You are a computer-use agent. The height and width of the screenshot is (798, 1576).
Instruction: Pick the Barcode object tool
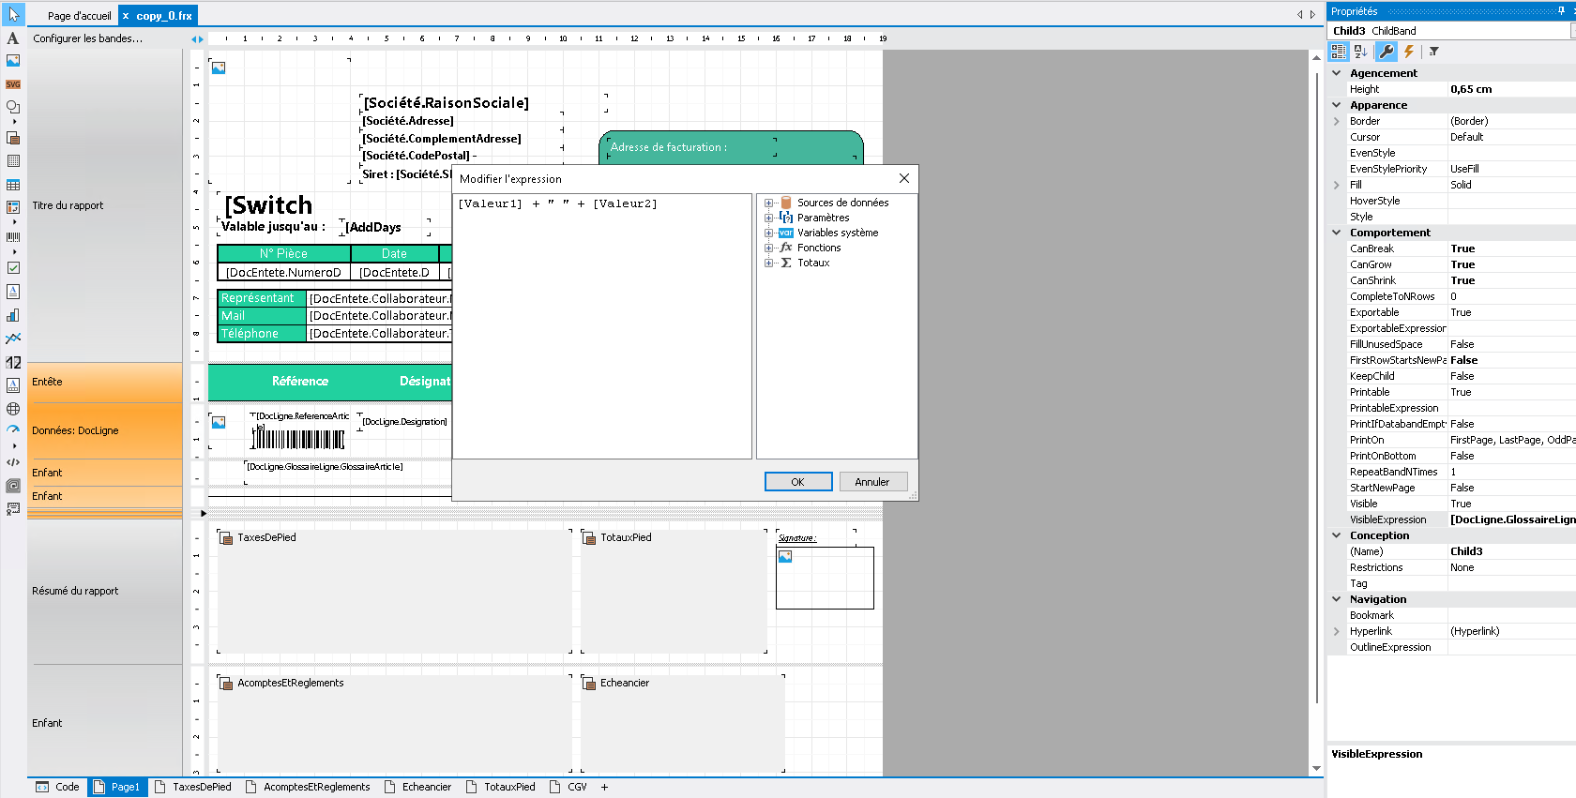13,237
